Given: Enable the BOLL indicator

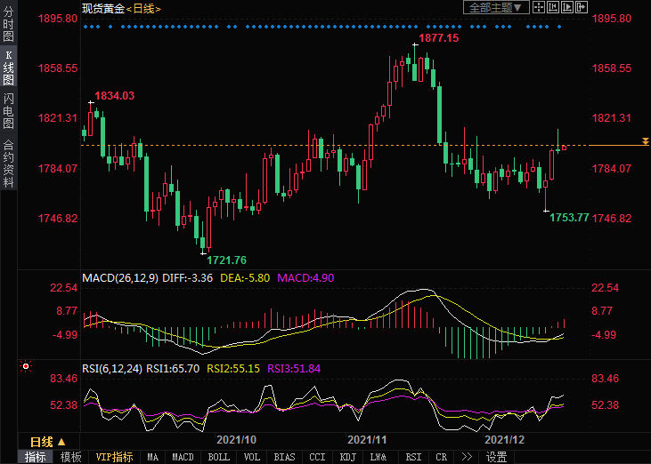Looking at the screenshot, I should click(x=218, y=457).
